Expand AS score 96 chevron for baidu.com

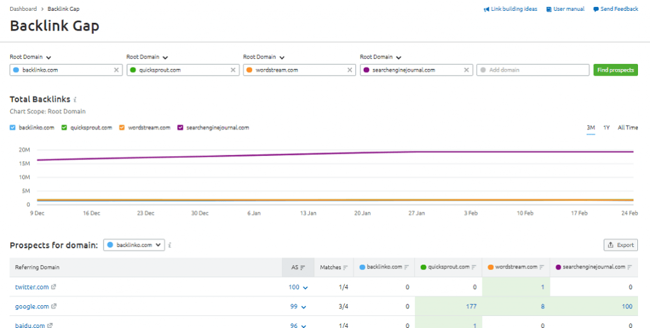[x=304, y=326]
